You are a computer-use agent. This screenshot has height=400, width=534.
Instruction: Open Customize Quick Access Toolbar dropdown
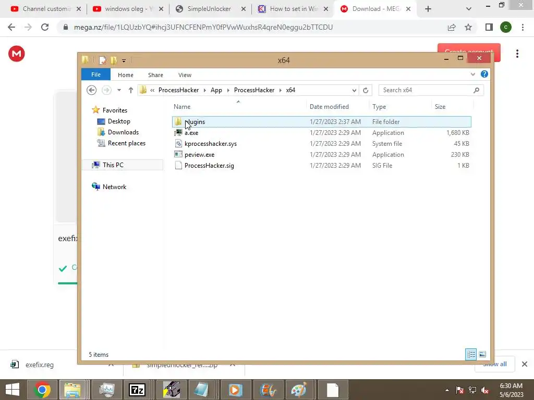click(x=124, y=60)
